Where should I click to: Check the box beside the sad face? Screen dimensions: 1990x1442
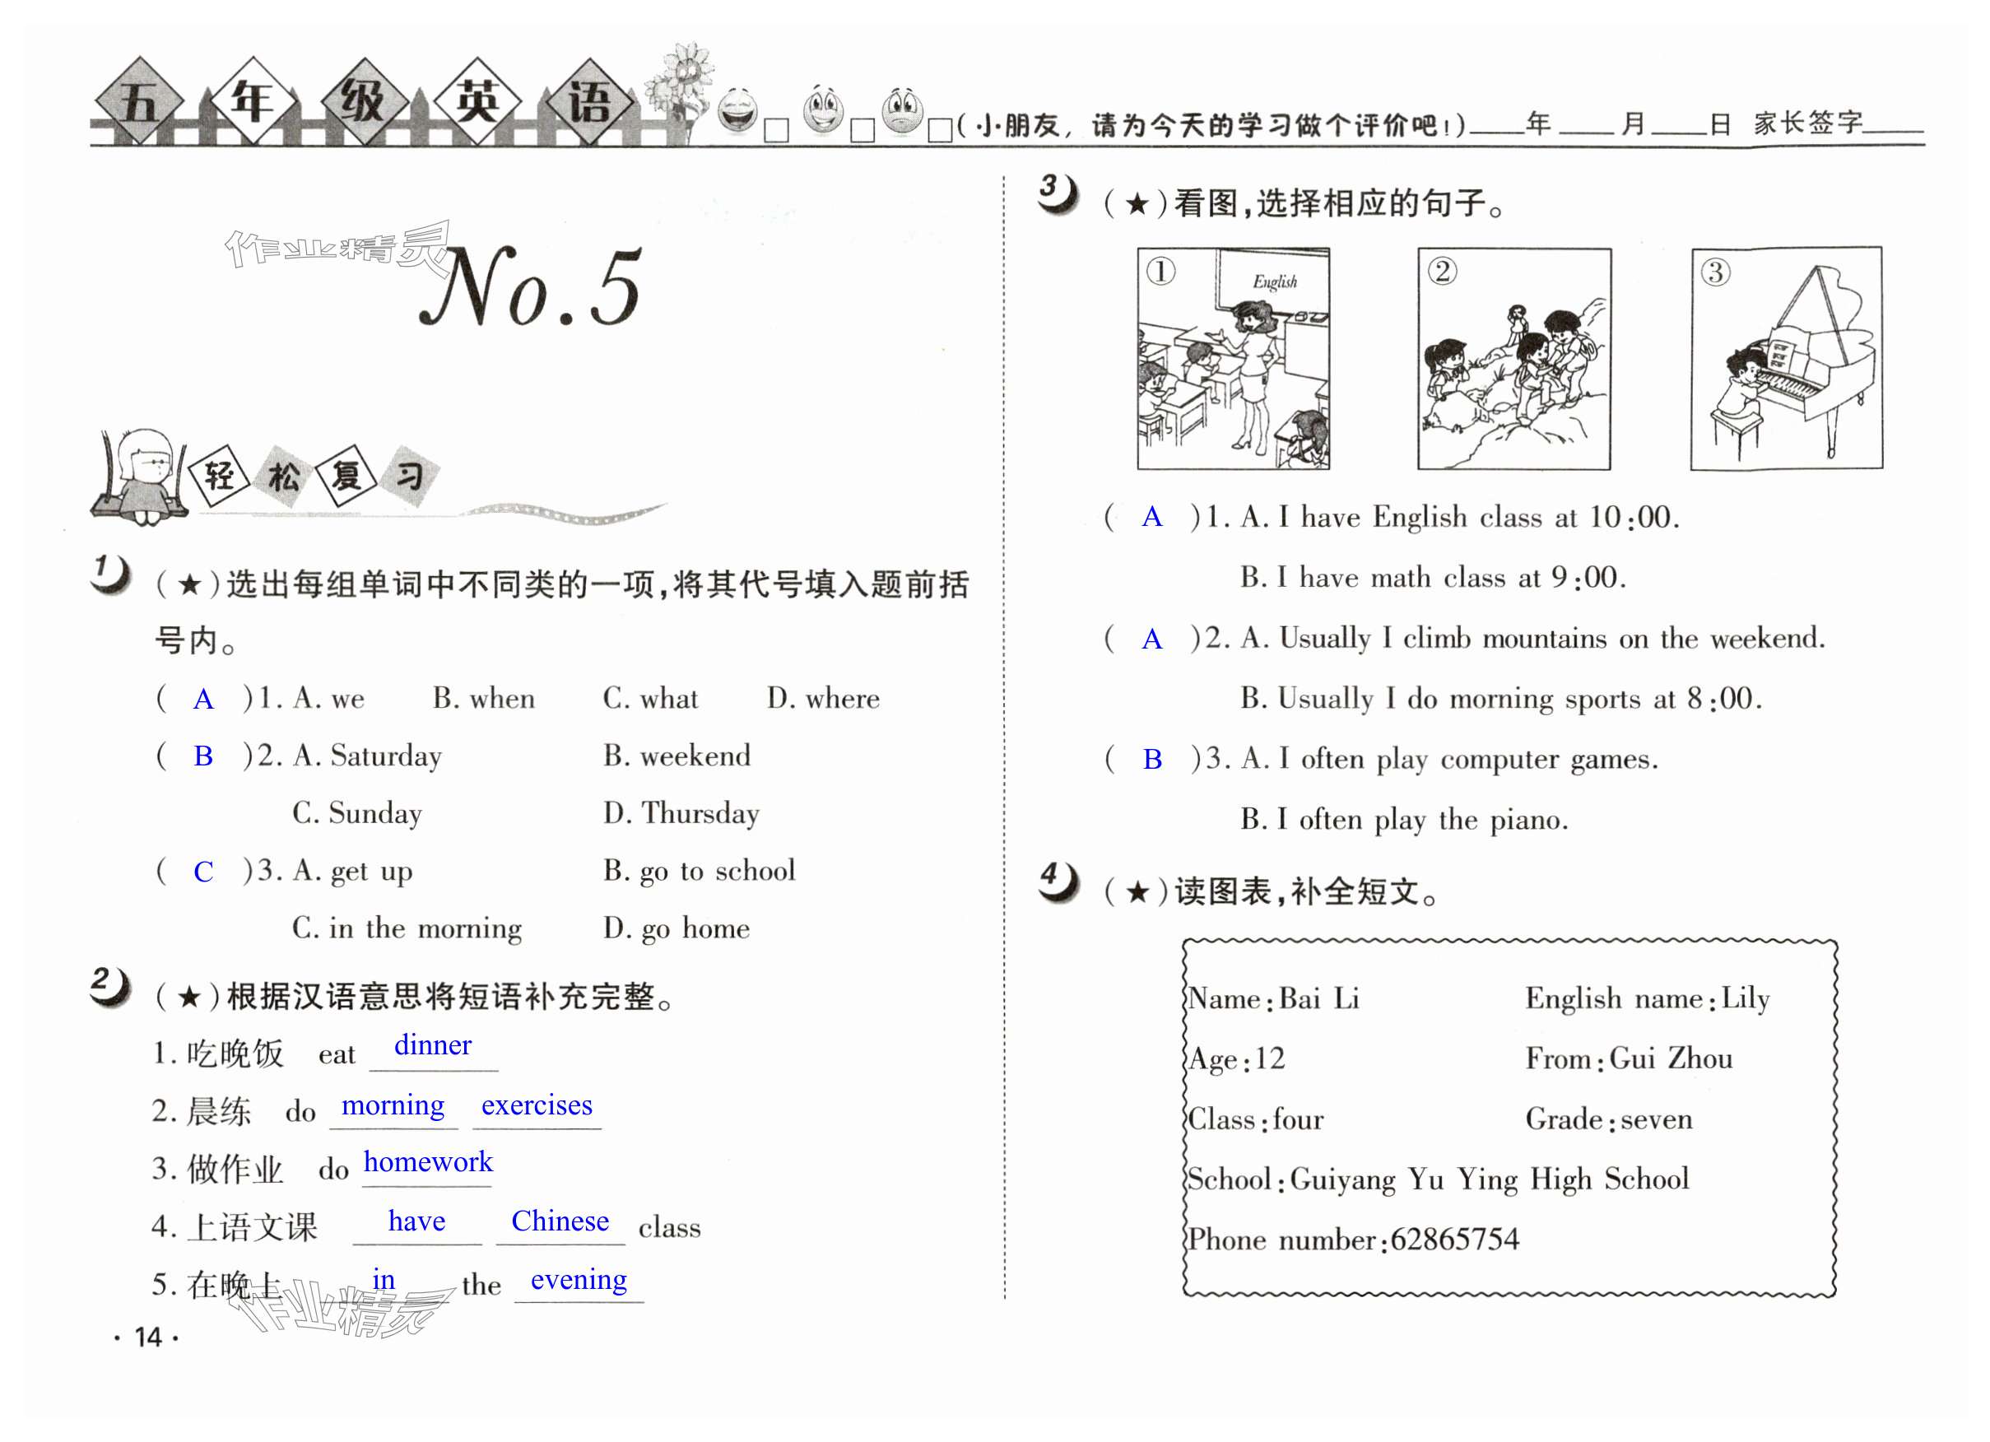click(x=940, y=131)
